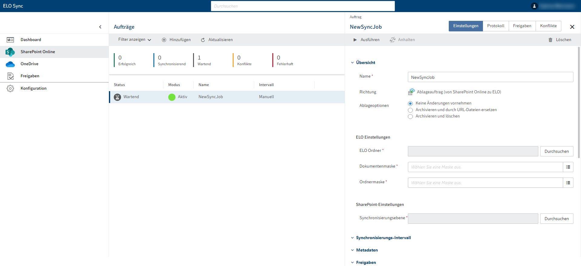Image resolution: width=581 pixels, height=266 pixels.
Task: Click the Freigaben document icon
Action: pos(10,76)
